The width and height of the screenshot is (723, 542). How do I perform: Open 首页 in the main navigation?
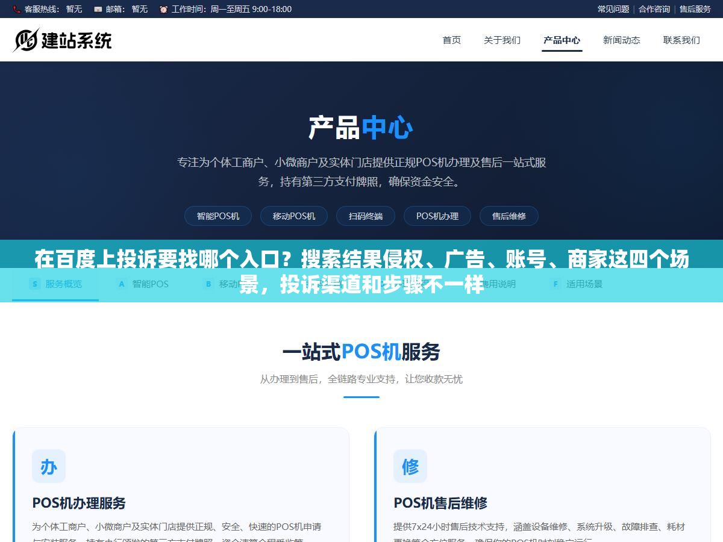point(452,40)
